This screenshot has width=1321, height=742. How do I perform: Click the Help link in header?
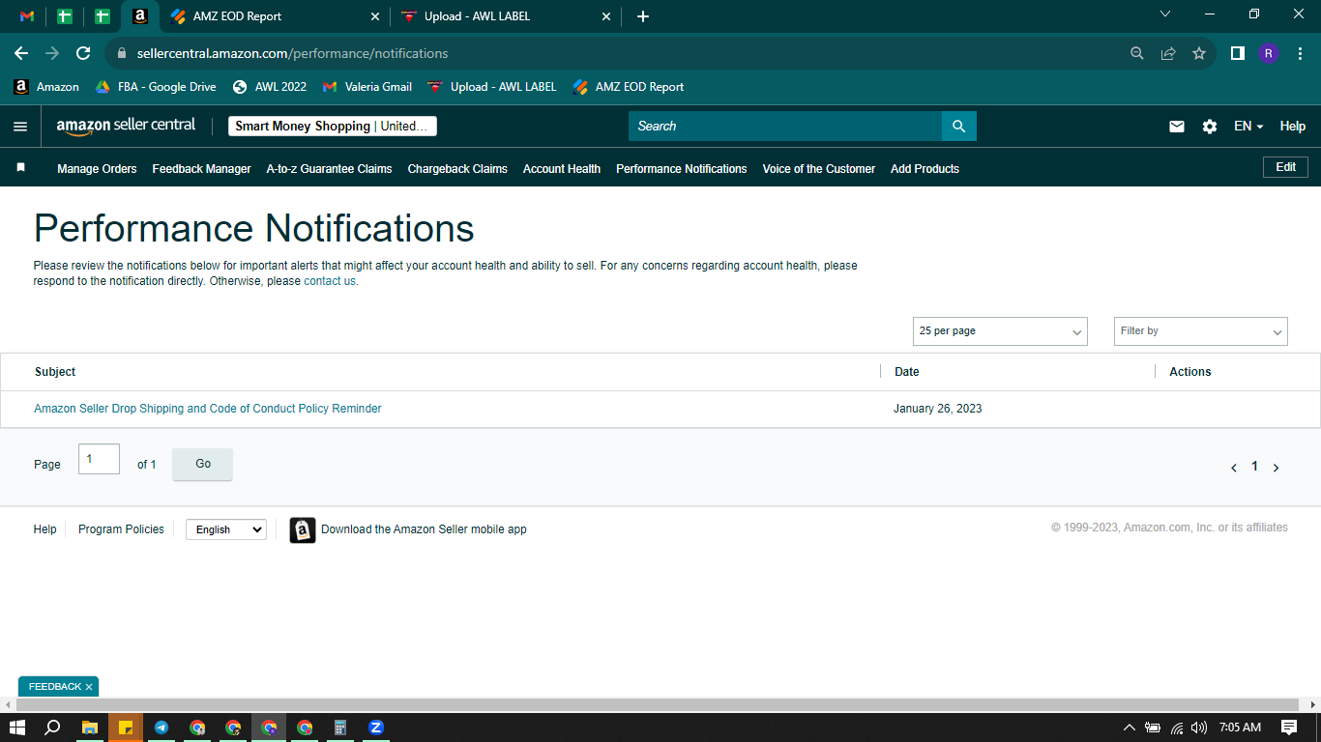[1293, 127]
